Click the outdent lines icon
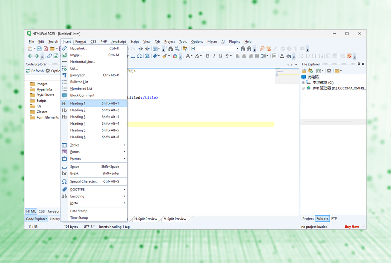The width and height of the screenshot is (391, 263). (x=147, y=48)
